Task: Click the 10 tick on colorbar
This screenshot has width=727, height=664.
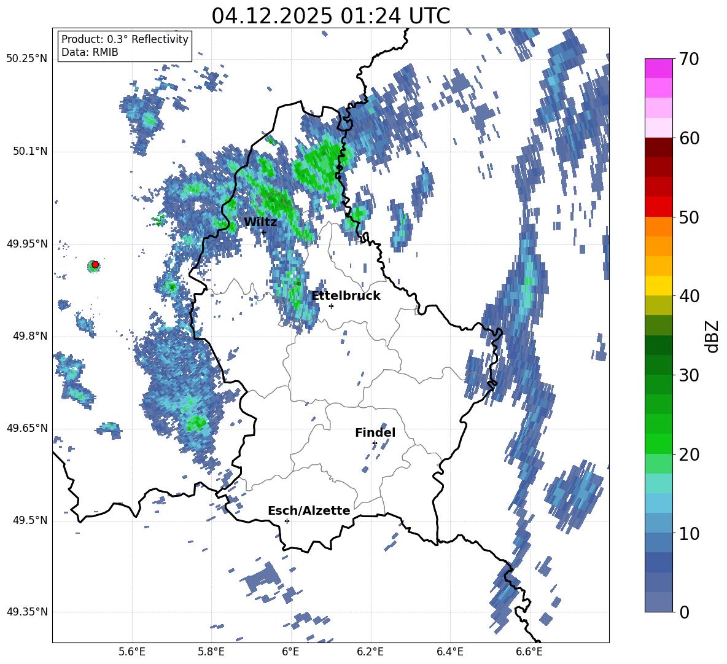Action: pyautogui.click(x=689, y=533)
